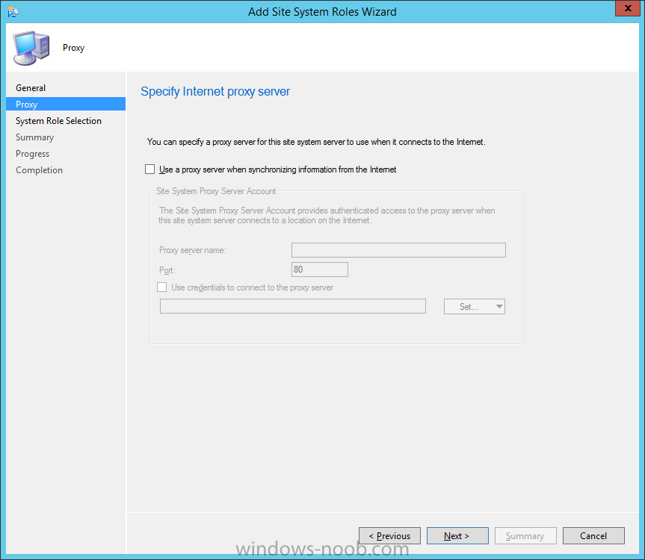Click the < Previous button
645x560 pixels.
point(389,536)
